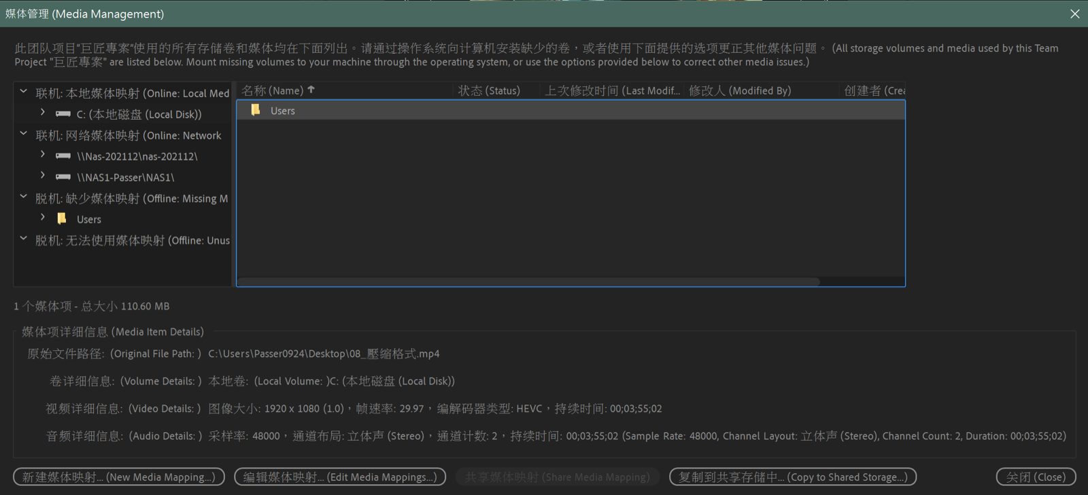1088x495 pixels.
Task: Expand the \\Nas-202112\nas-202112\ volume
Action: [43, 154]
